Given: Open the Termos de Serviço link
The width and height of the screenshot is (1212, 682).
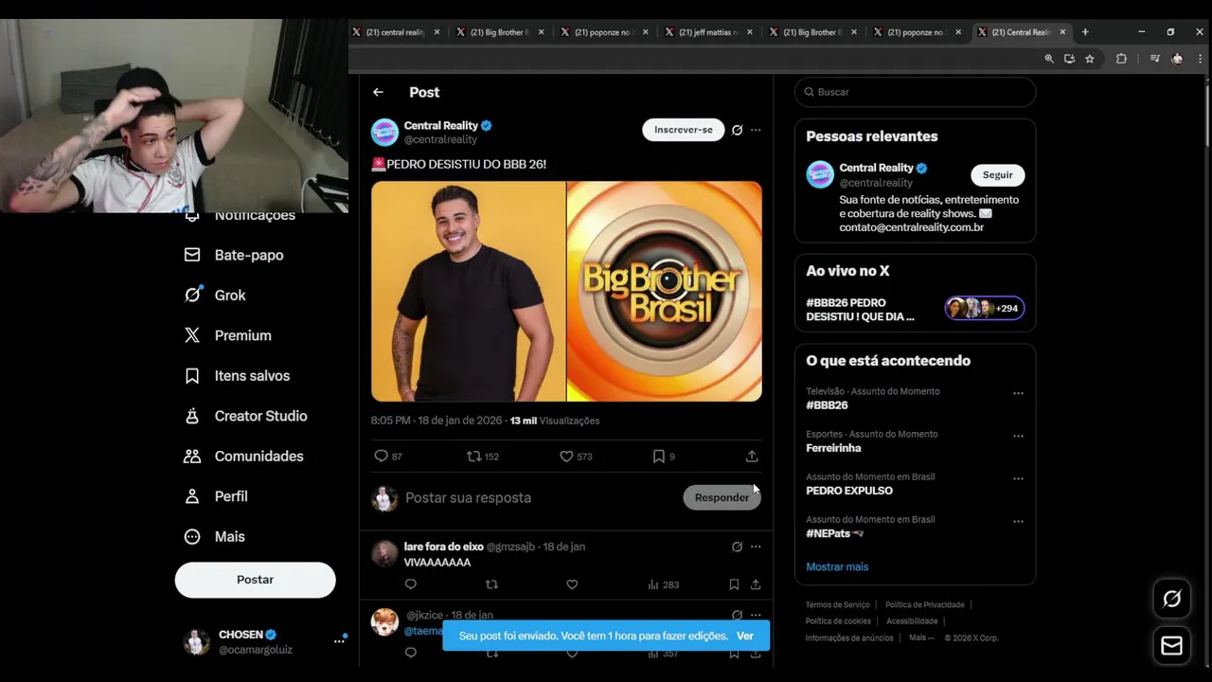Looking at the screenshot, I should coord(837,604).
